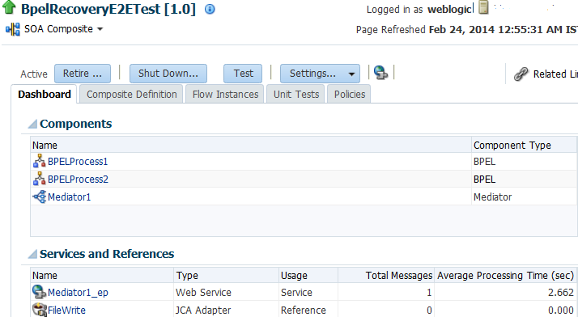578x317 pixels.
Task: Open the Mediator1 link
Action: (70, 197)
